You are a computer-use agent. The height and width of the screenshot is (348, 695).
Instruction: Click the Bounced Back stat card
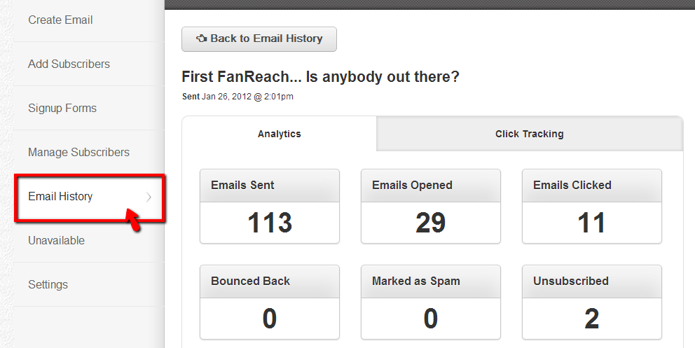click(270, 302)
